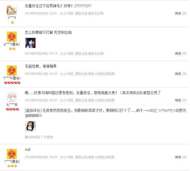
Task: Click the five red hearts under t***6
Action: 12,83
